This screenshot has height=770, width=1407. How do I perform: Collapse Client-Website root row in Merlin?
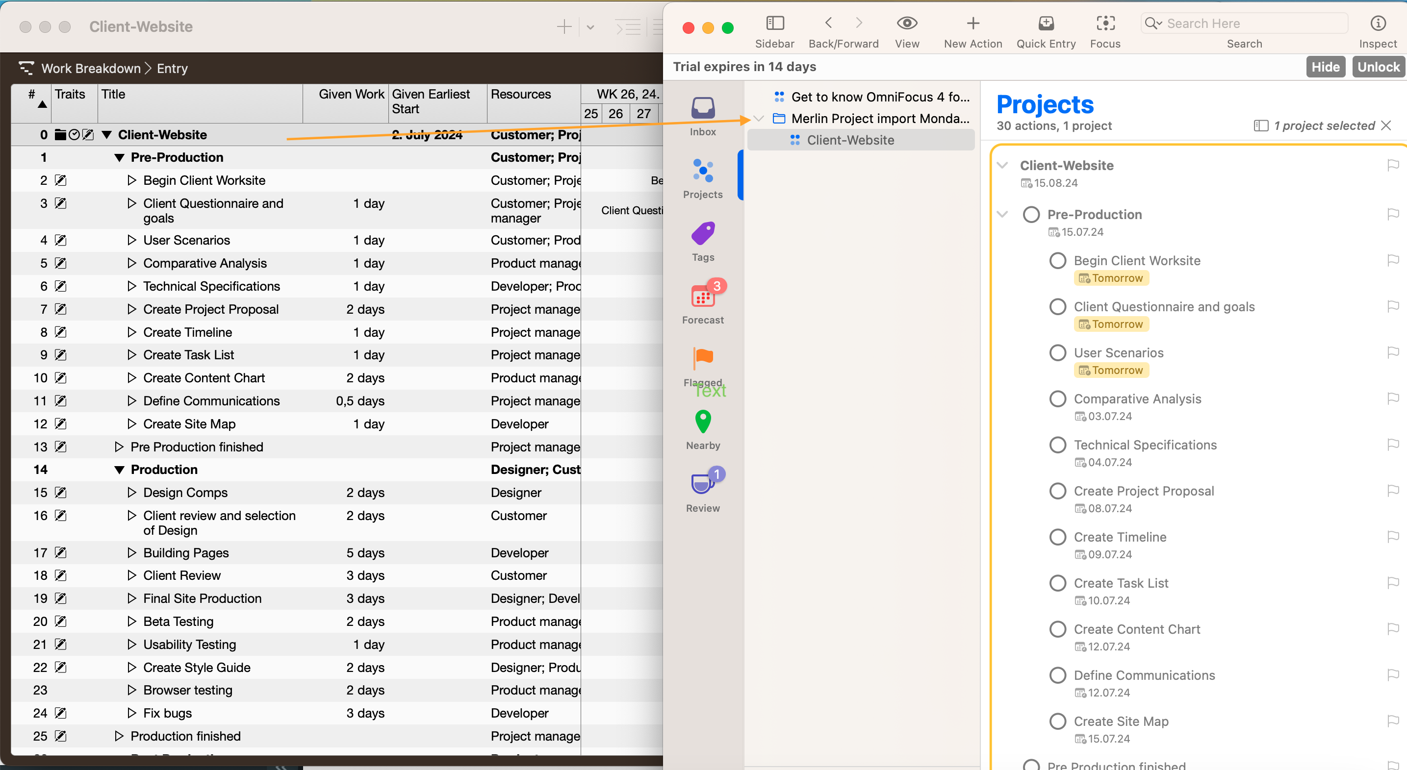click(107, 135)
